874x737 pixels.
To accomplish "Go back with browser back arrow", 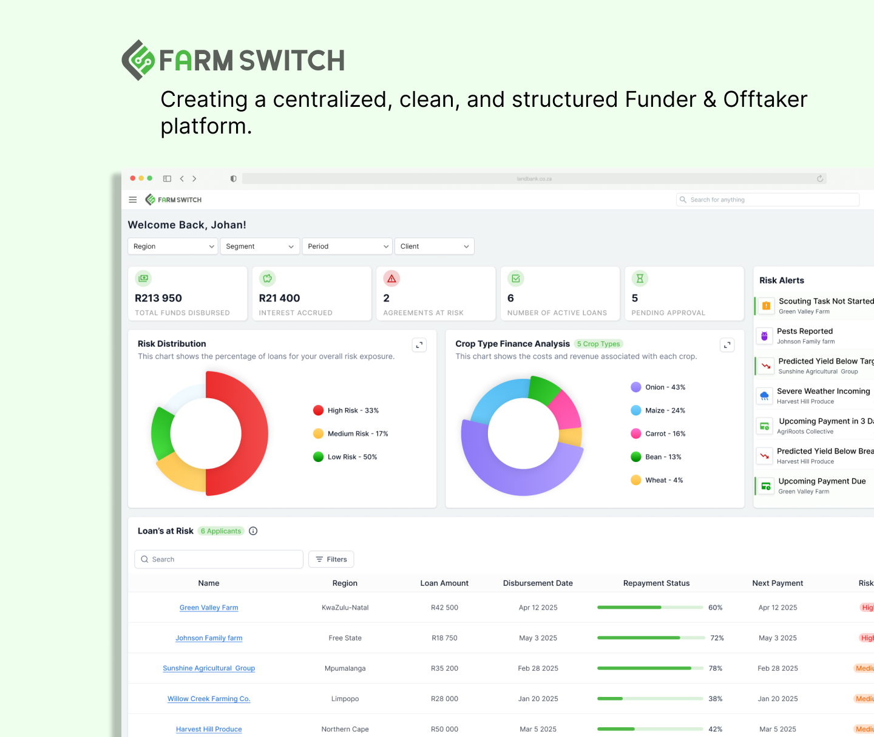I will [181, 178].
